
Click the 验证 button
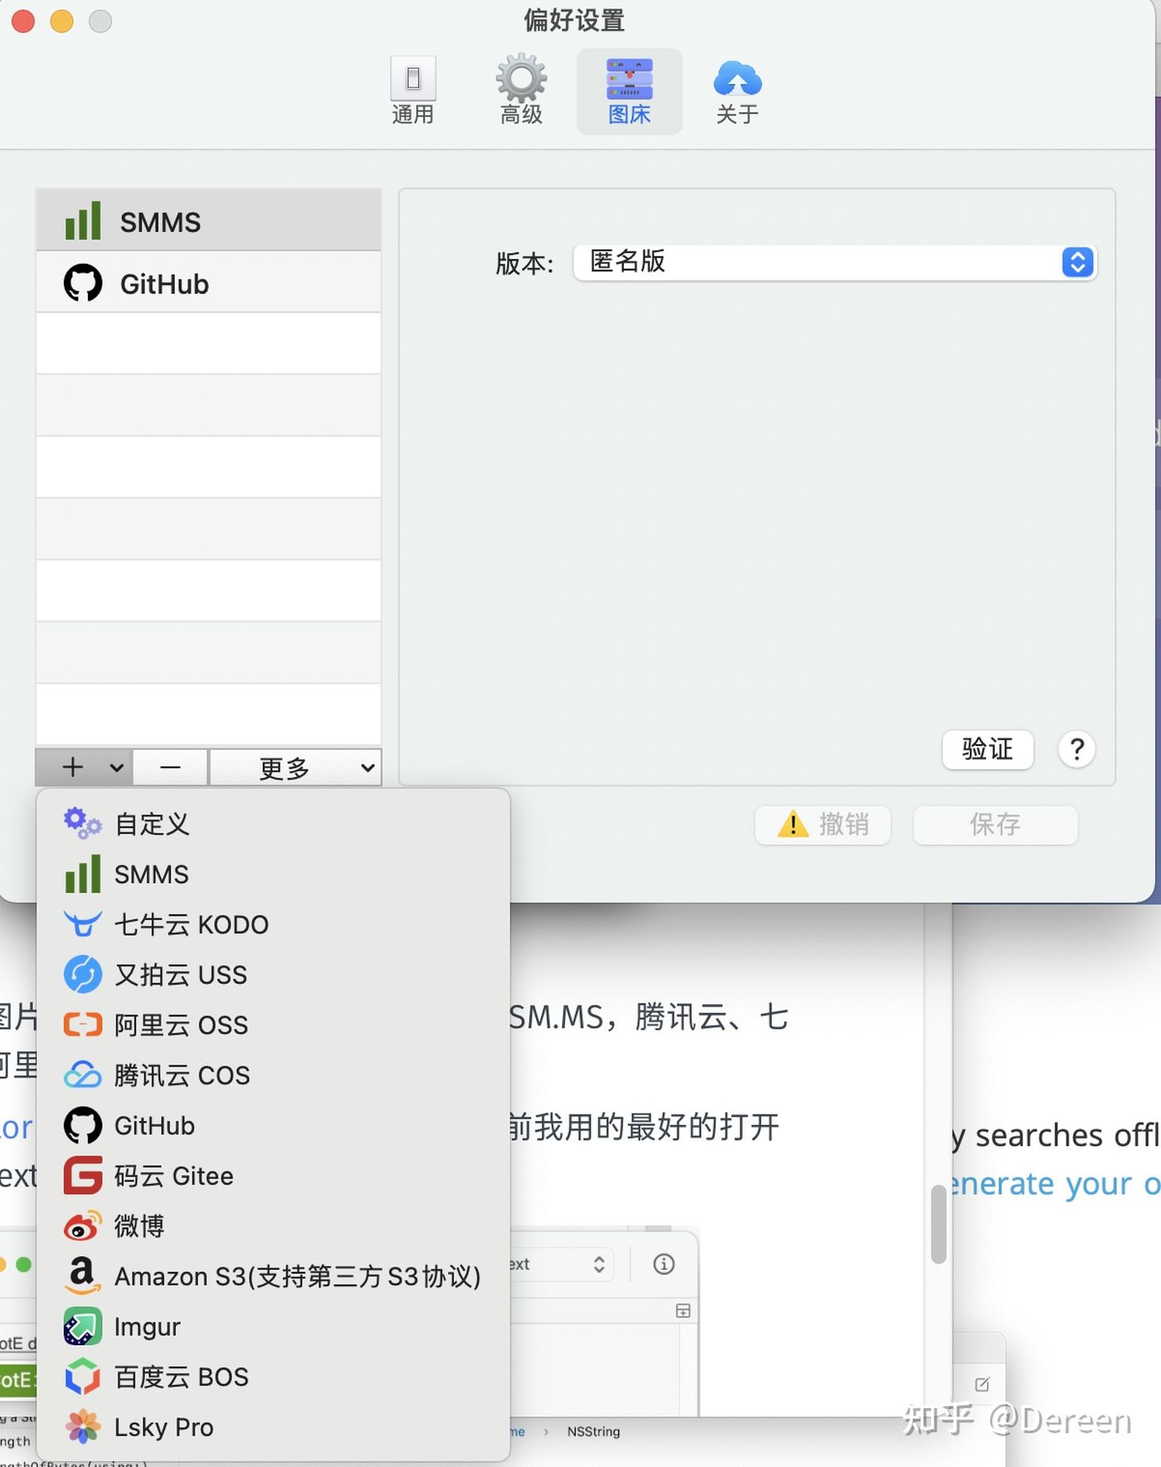coord(988,749)
